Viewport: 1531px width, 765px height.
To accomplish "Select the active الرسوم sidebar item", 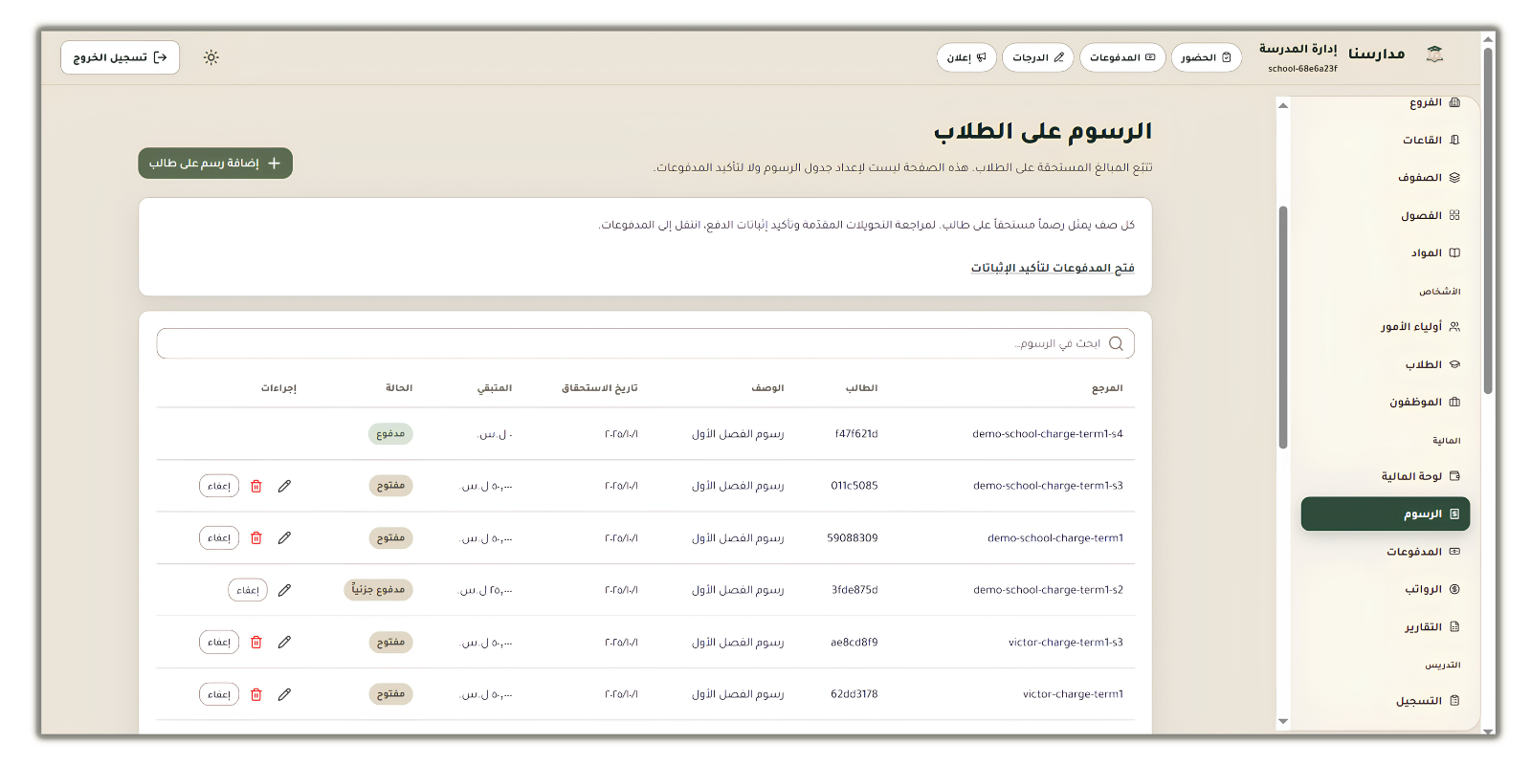I will 1385,514.
